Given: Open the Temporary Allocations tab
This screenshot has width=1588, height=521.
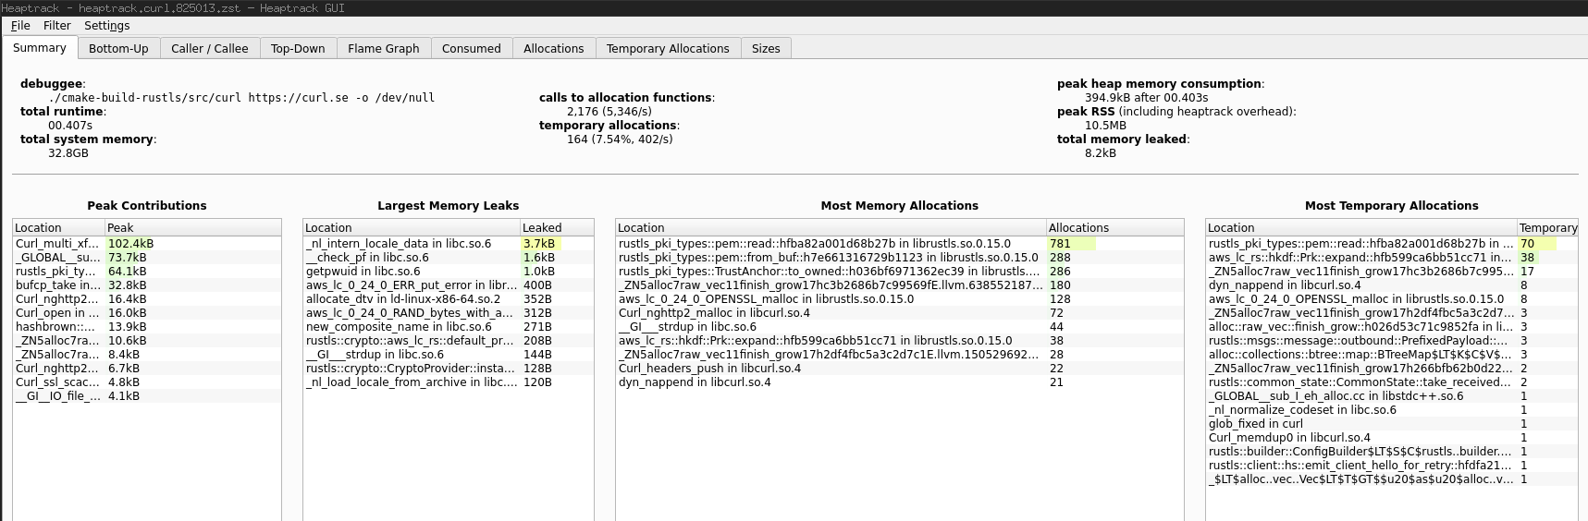Looking at the screenshot, I should tap(668, 49).
